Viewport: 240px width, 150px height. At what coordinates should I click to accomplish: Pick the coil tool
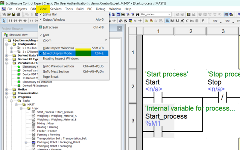[x=31, y=21]
